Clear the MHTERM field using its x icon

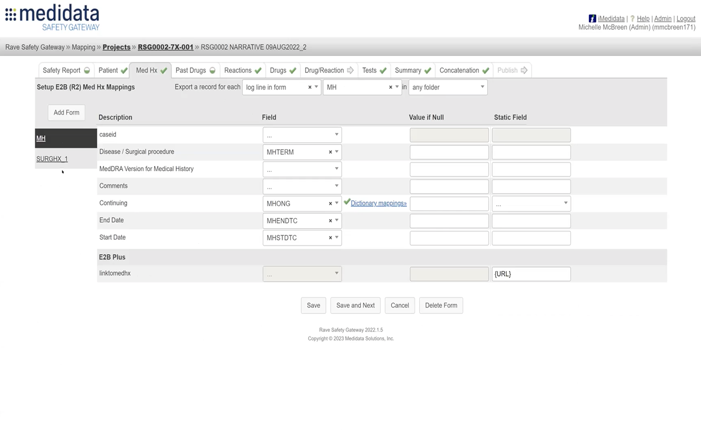[331, 152]
